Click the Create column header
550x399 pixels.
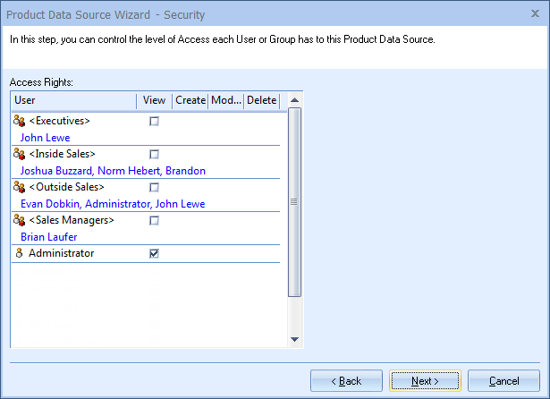click(190, 100)
